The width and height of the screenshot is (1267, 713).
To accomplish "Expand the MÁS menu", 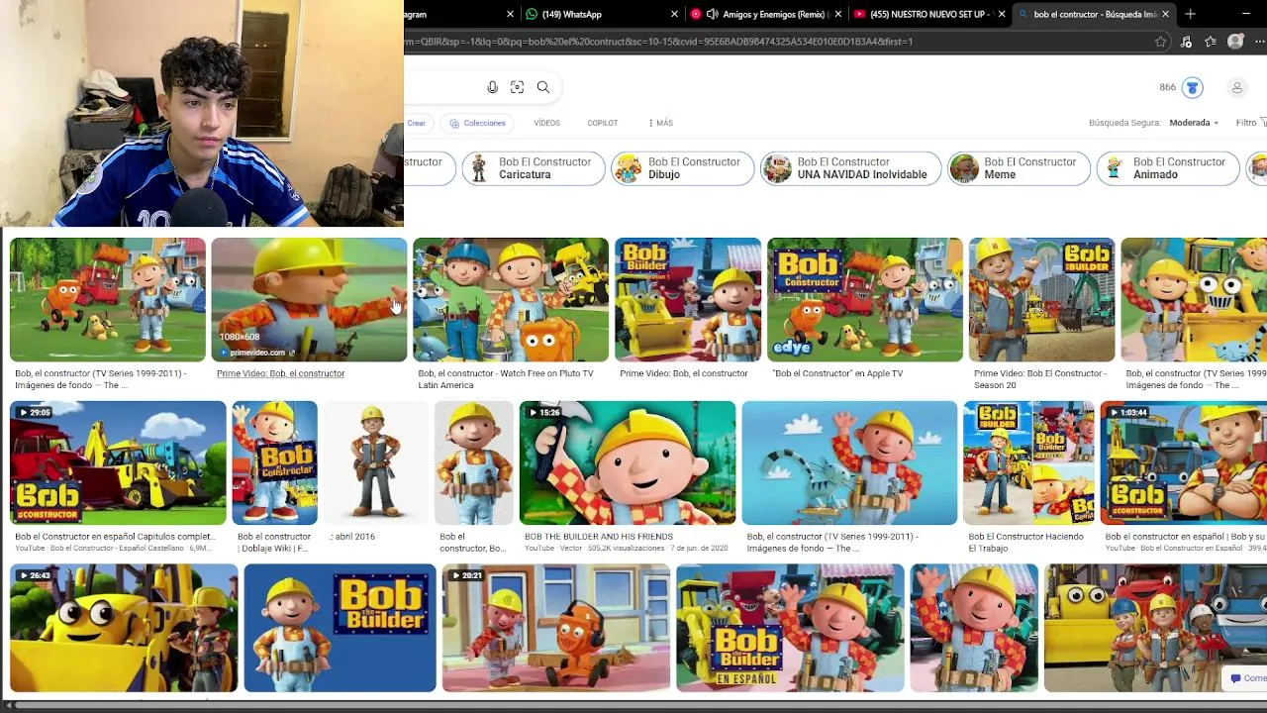I will coord(660,123).
